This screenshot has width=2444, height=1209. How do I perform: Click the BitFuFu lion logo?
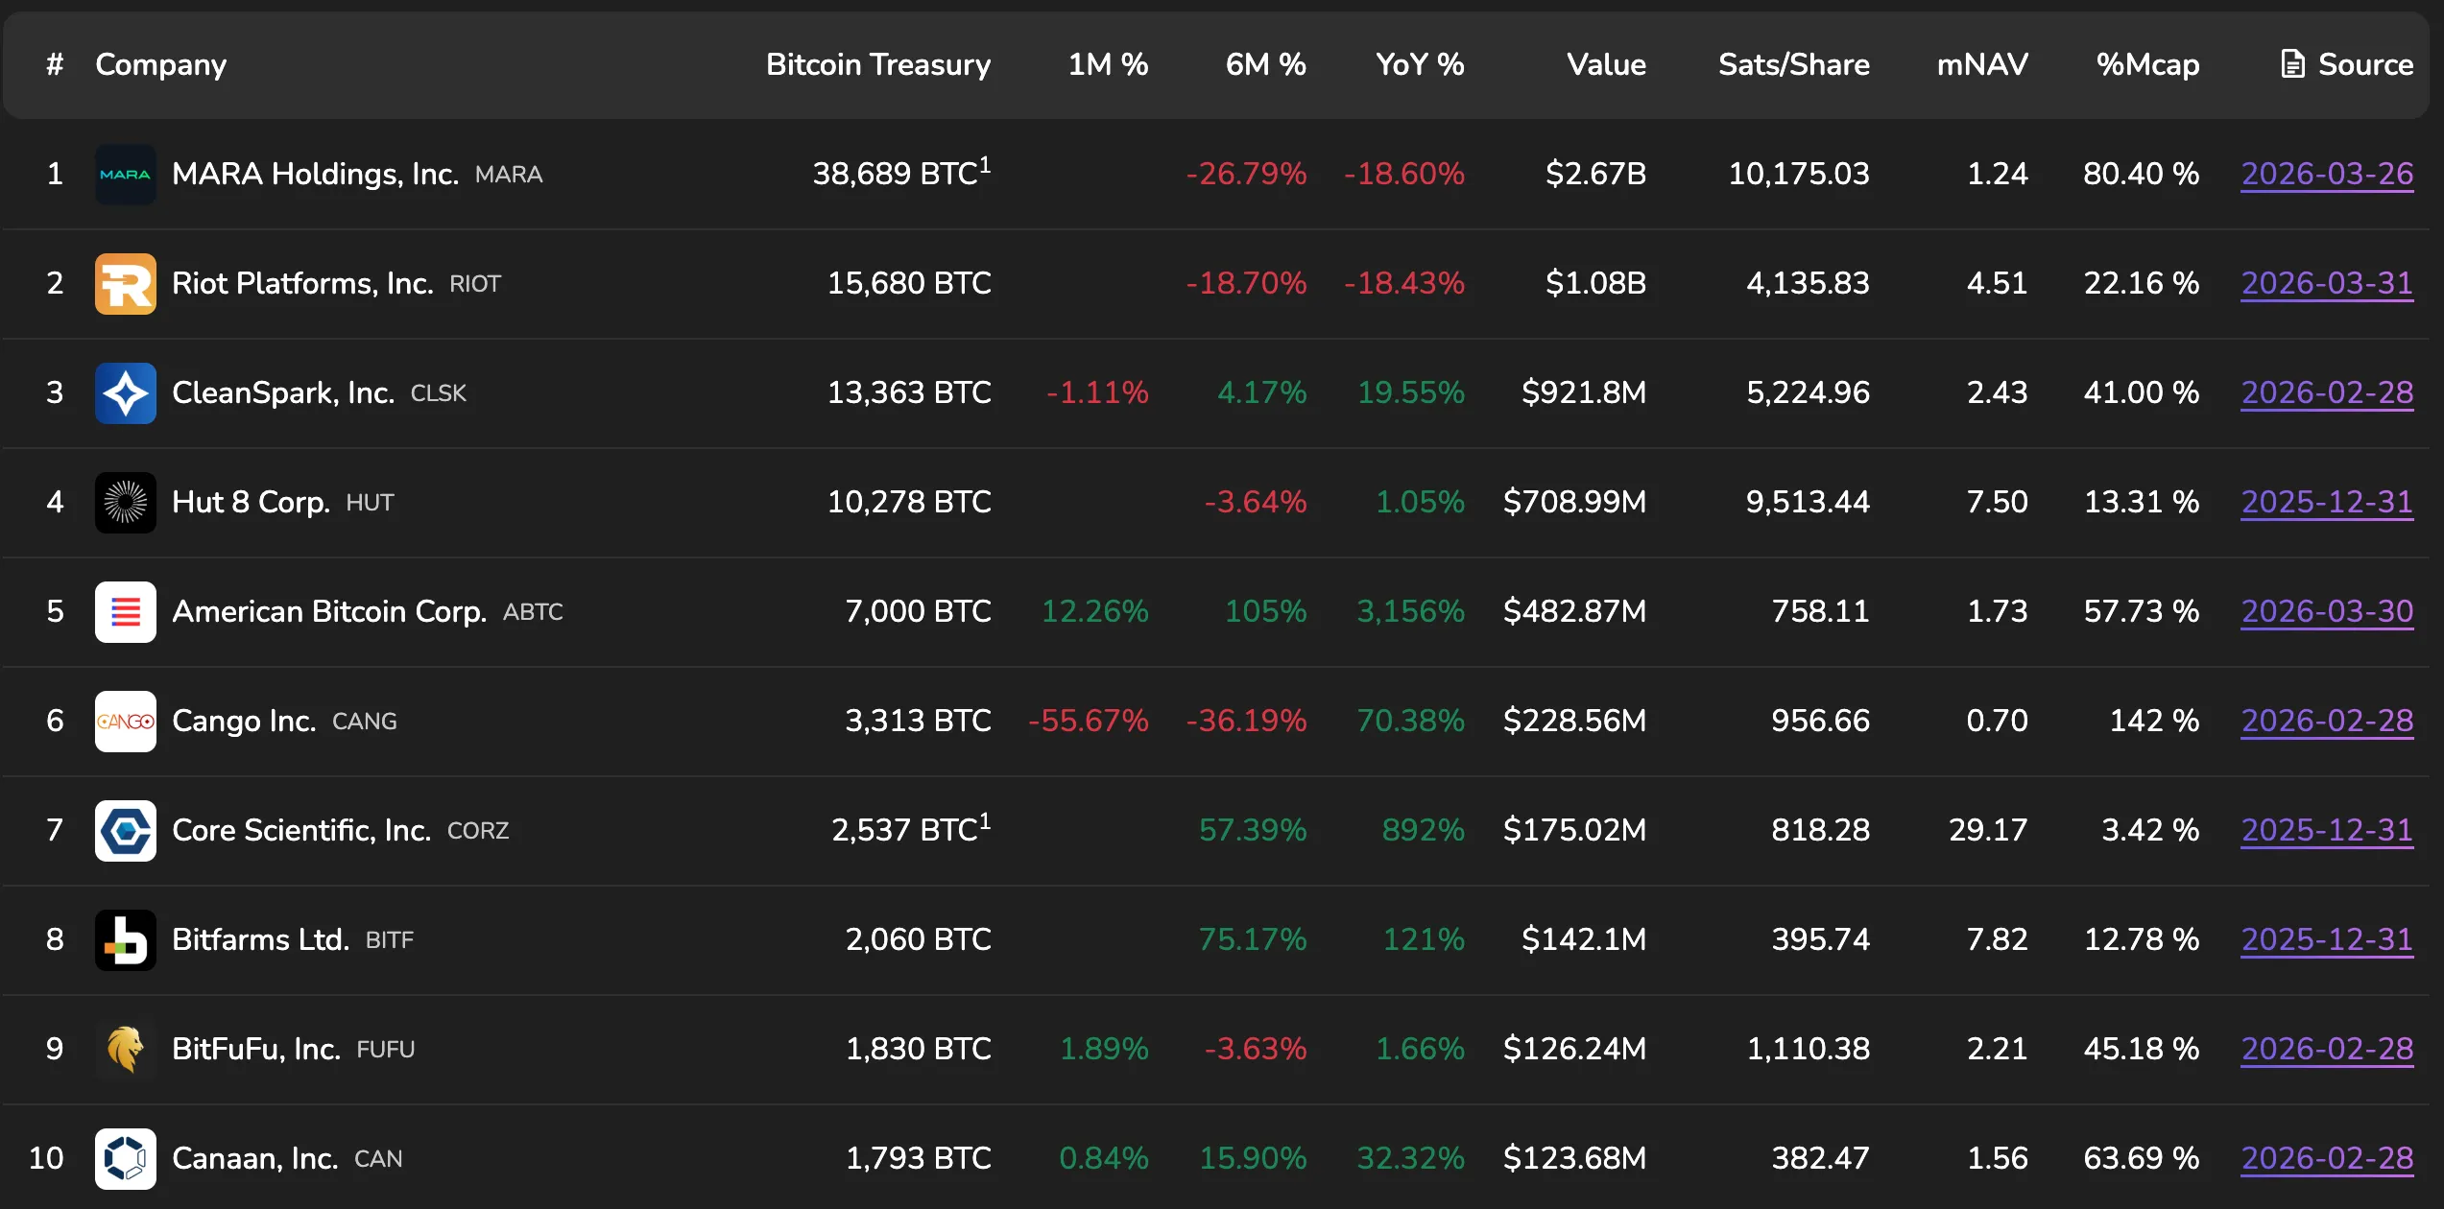tap(125, 1049)
